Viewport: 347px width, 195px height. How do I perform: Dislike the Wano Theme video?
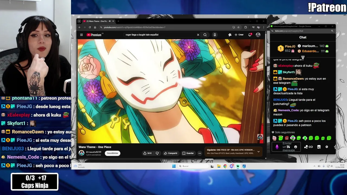[x=157, y=153]
